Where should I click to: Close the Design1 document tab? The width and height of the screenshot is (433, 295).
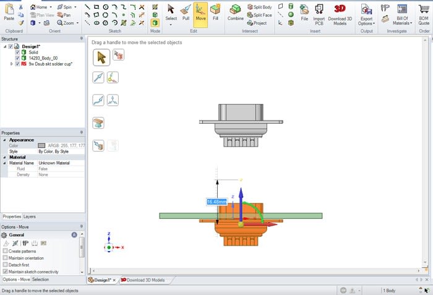click(x=114, y=280)
